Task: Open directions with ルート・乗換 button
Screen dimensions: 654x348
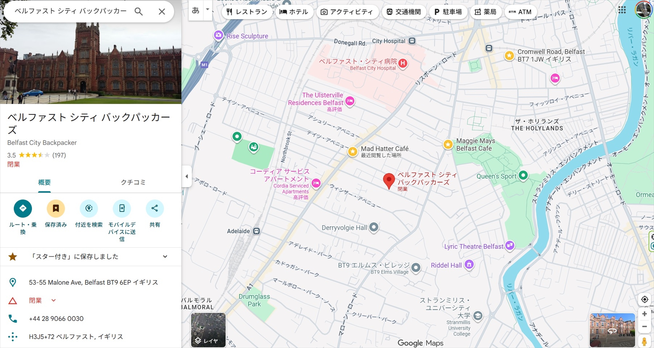Action: [23, 208]
